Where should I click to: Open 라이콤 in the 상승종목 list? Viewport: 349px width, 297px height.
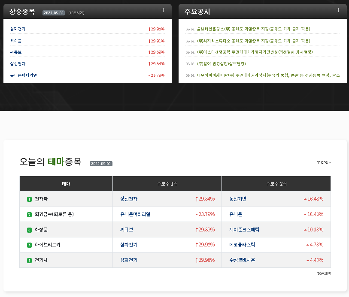point(16,41)
